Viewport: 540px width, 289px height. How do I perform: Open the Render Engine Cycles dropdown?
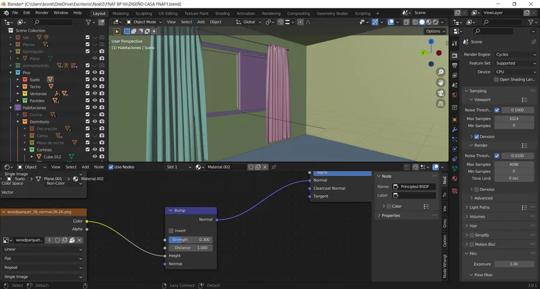[x=514, y=54]
